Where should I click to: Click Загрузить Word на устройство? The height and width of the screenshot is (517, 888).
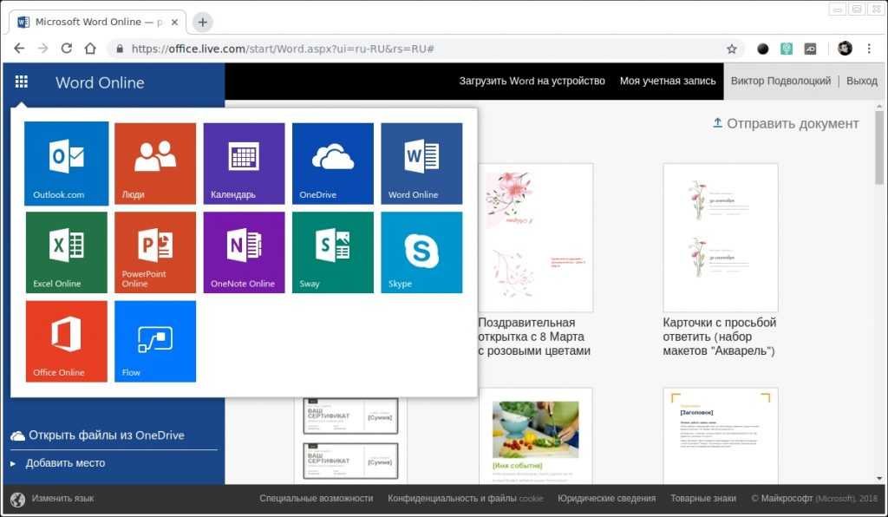click(x=532, y=81)
